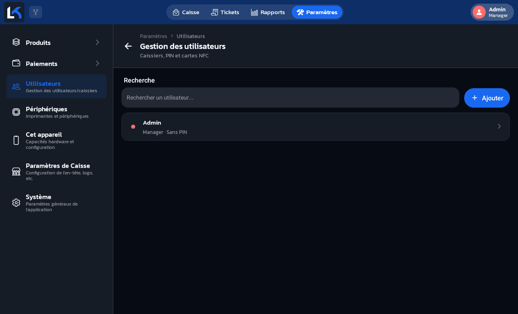Screen dimensions: 518x314
Task: Click the Paiements wallet icon
Action: point(16,63)
